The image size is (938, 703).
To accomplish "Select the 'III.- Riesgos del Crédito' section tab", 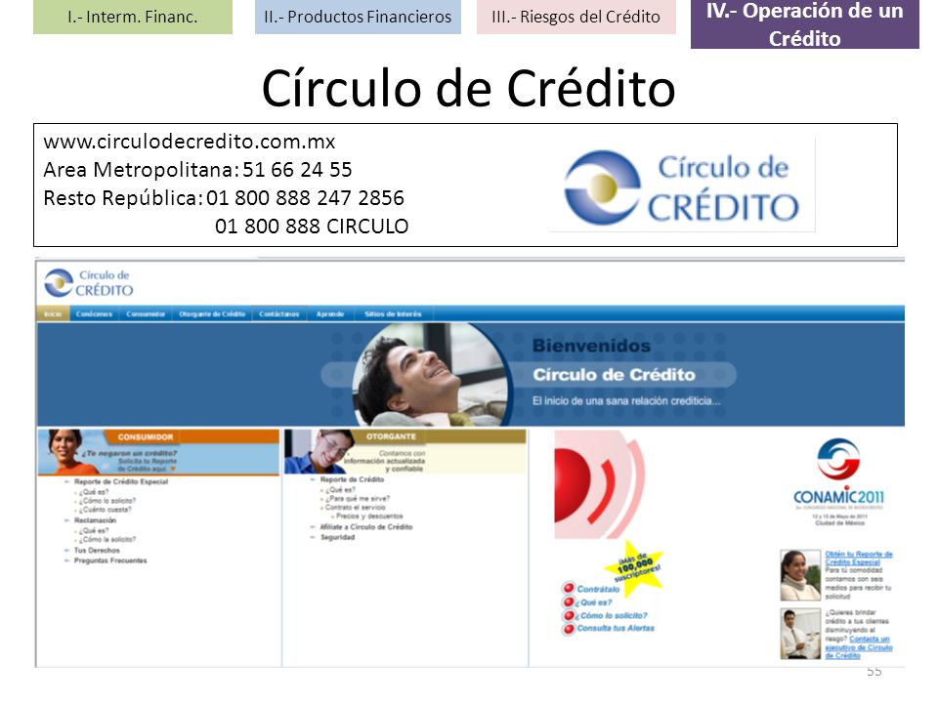I will tap(576, 17).
